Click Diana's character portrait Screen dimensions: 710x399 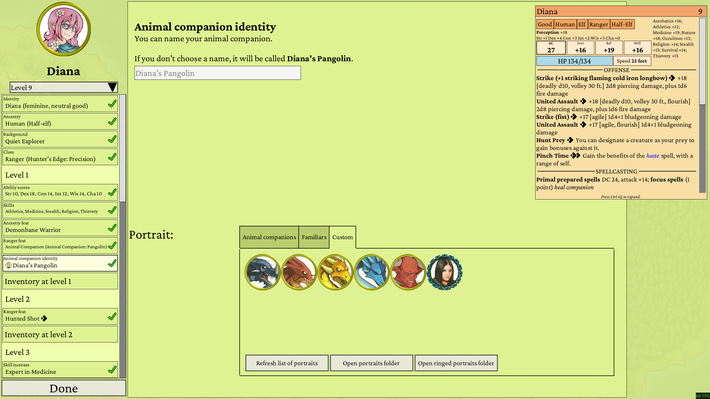click(64, 29)
